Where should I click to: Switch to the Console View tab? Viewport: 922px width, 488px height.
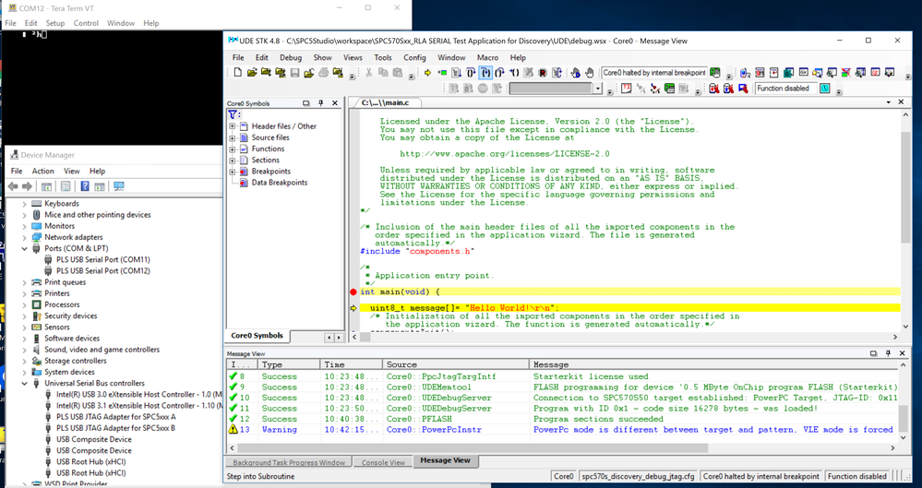tap(382, 462)
